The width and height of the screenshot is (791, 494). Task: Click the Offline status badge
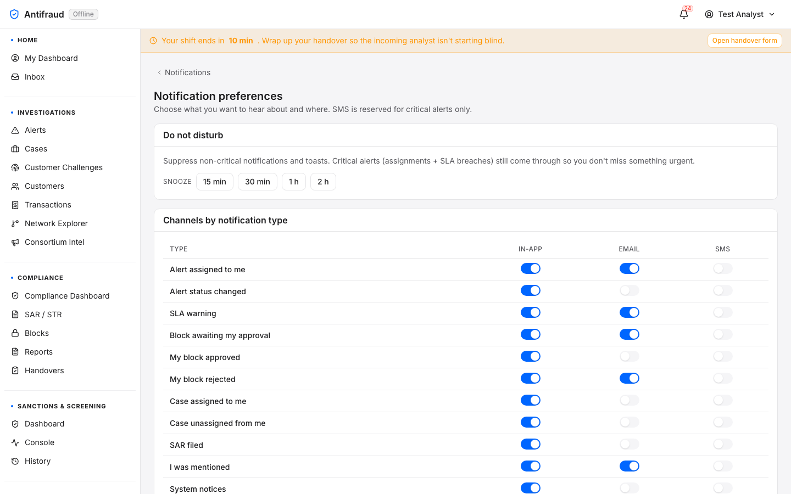tap(83, 14)
